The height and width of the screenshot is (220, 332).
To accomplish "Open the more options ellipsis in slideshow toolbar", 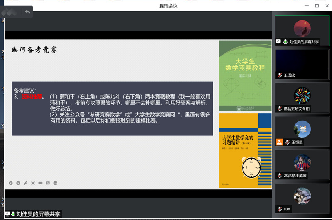I will [55, 183].
